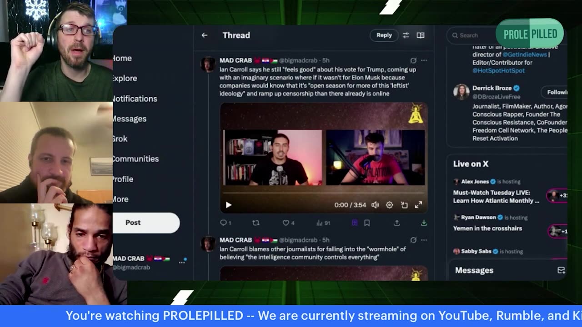Go back using the Thread arrow
This screenshot has height=327, width=582.
click(205, 35)
